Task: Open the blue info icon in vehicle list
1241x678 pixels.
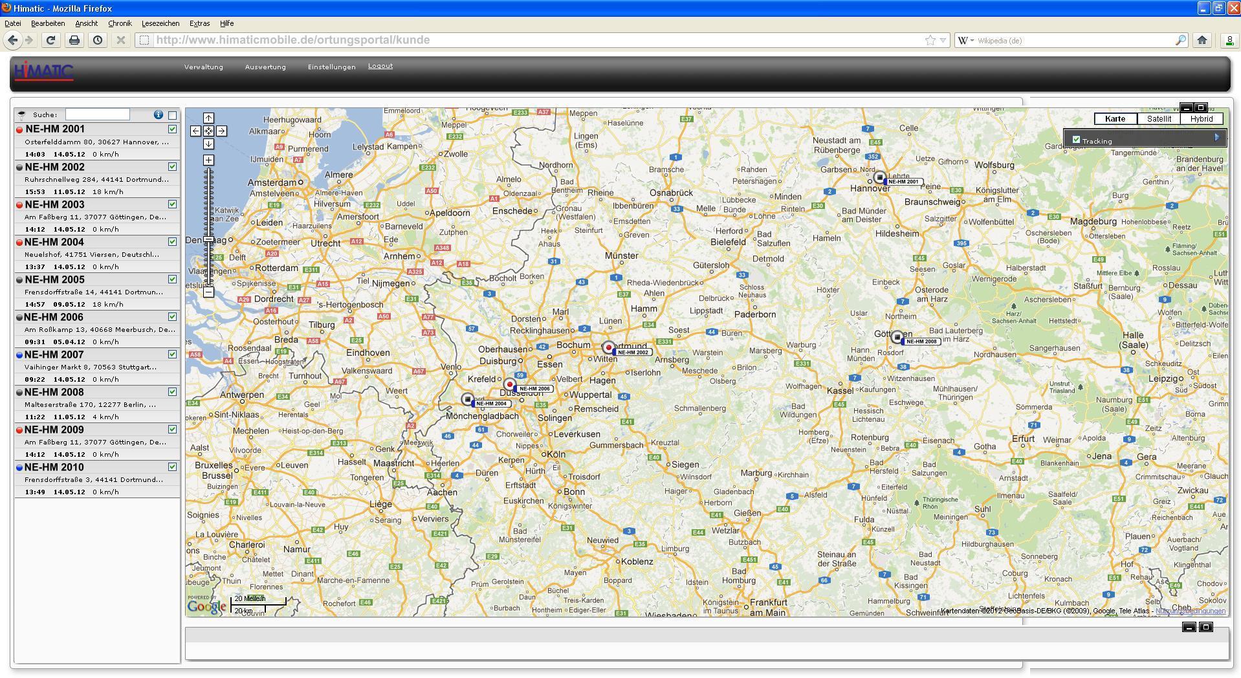Action: [158, 115]
